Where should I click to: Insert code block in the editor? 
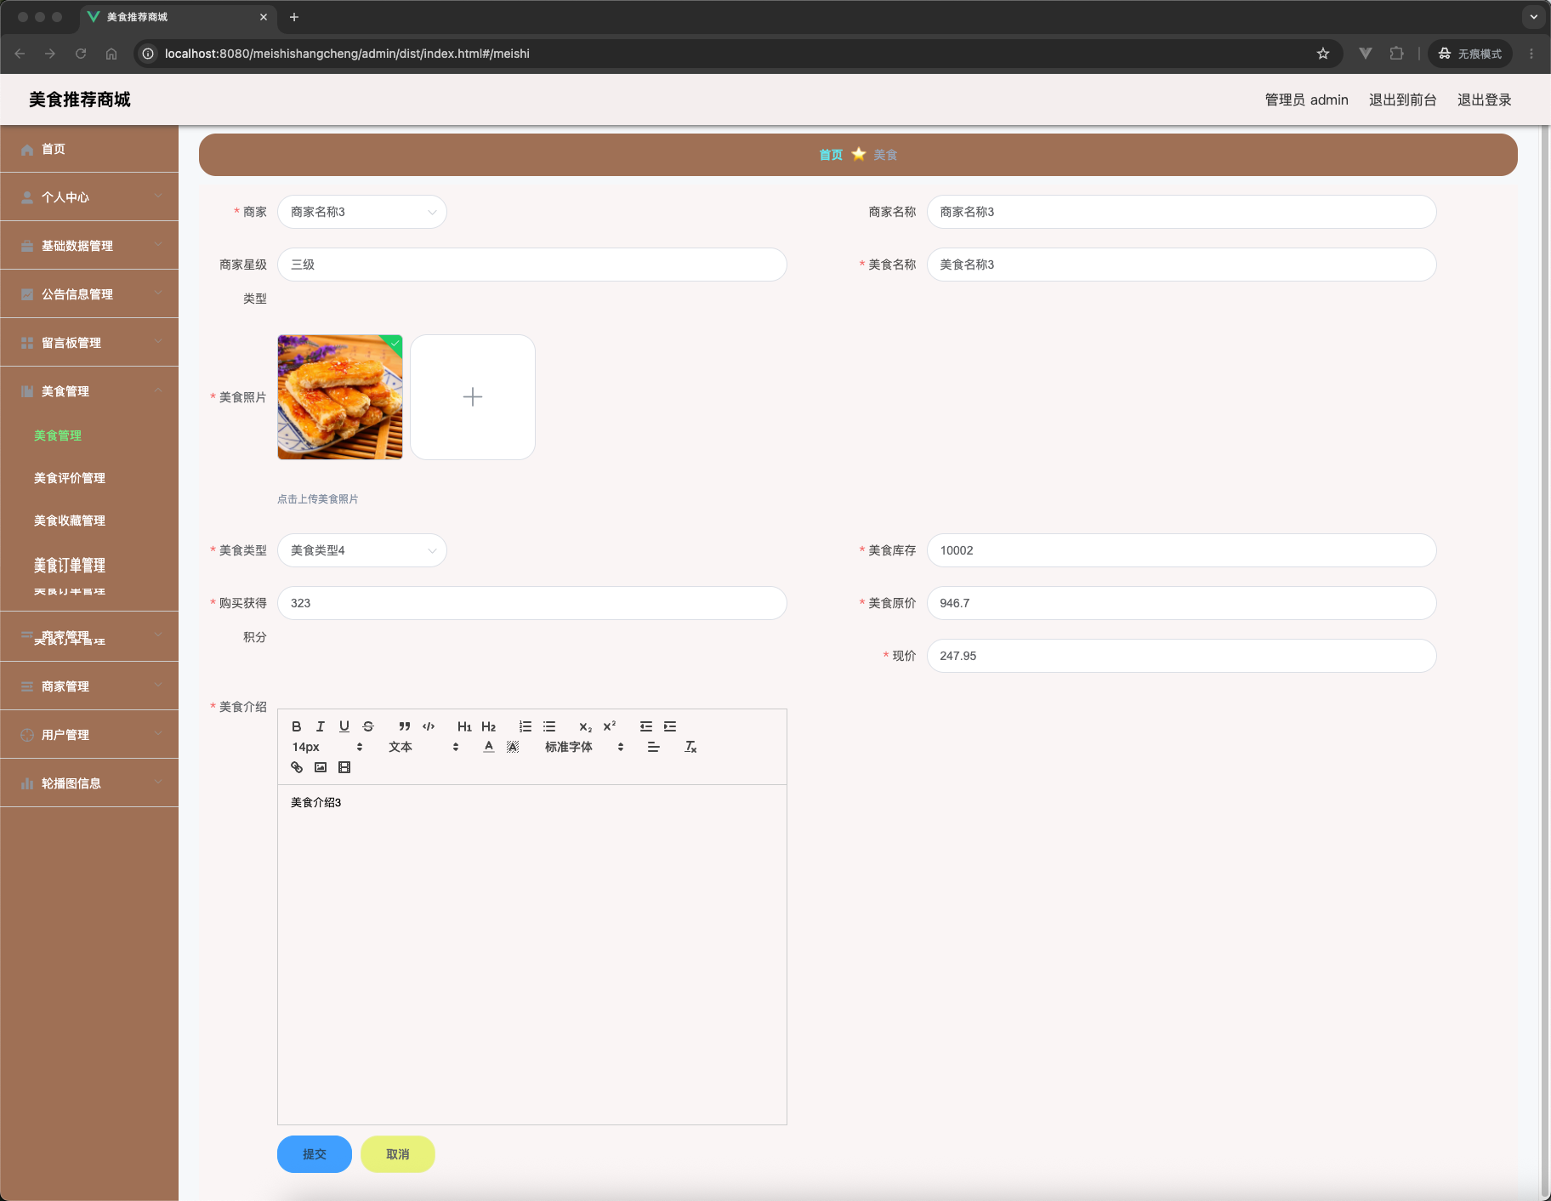pos(429,726)
